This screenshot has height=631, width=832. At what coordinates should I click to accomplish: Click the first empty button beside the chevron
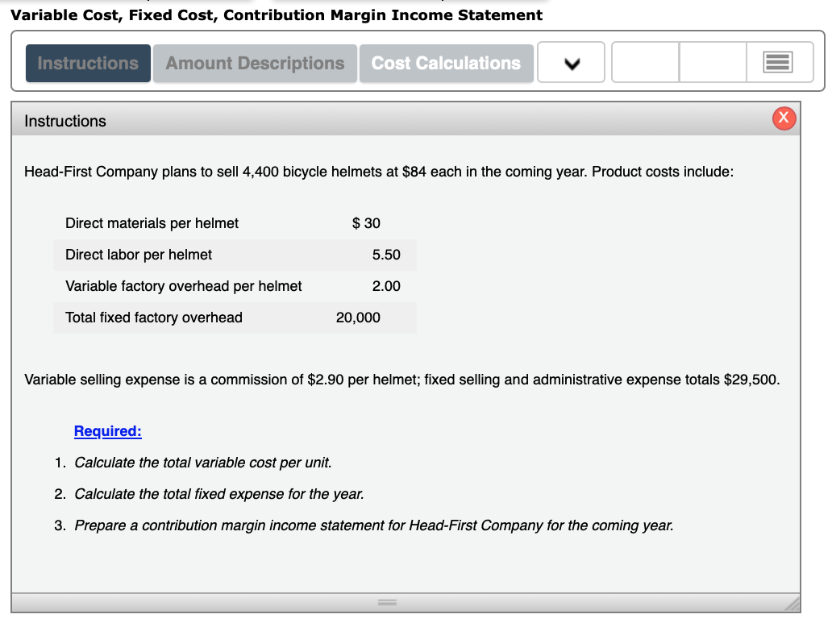point(645,62)
